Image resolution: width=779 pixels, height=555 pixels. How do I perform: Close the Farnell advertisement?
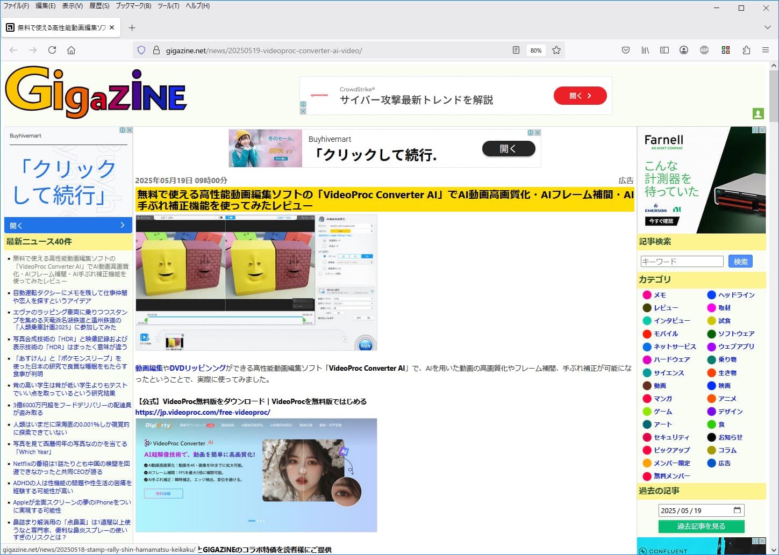click(762, 130)
